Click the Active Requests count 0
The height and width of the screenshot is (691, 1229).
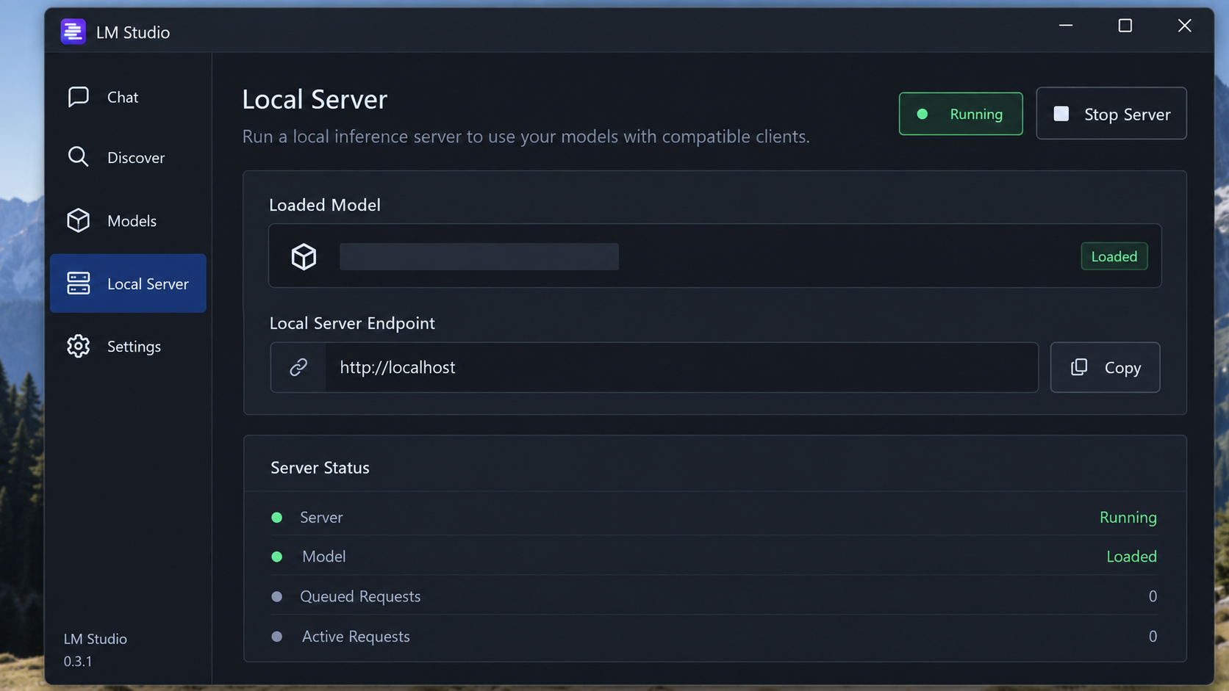pos(1153,637)
